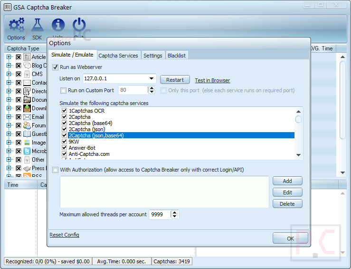This screenshot has width=351, height=269.
Task: Click the Captchas: 3419 status entry
Action: (x=171, y=261)
